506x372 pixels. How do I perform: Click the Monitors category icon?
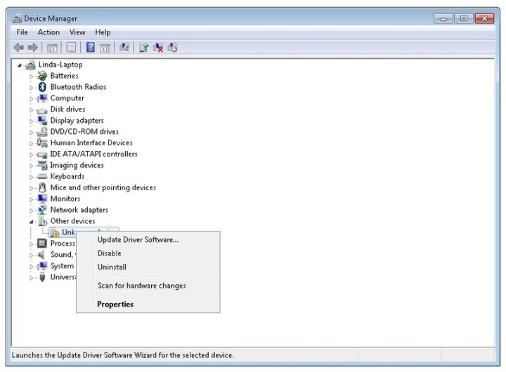click(42, 199)
